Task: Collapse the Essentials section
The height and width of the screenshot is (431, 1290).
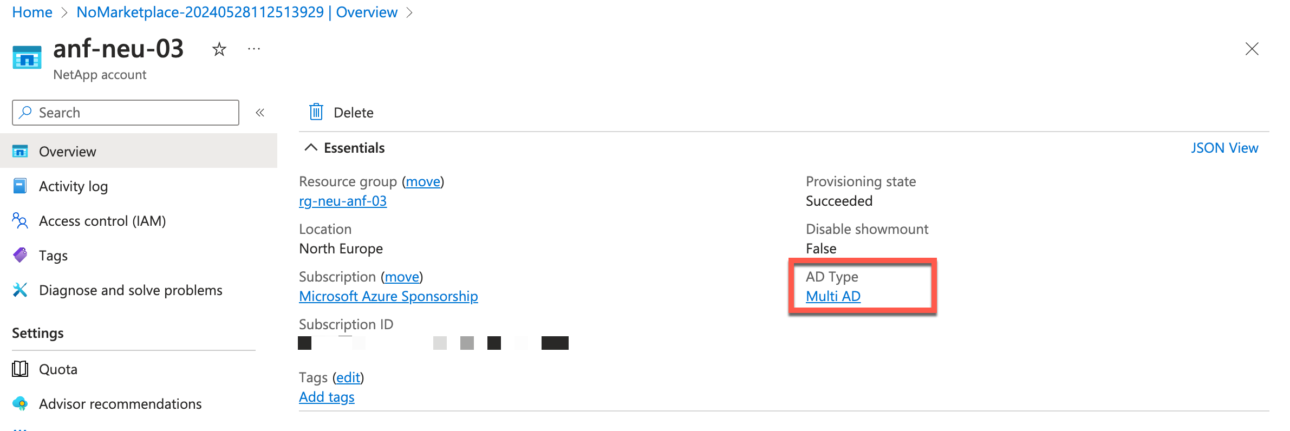Action: pyautogui.click(x=311, y=147)
